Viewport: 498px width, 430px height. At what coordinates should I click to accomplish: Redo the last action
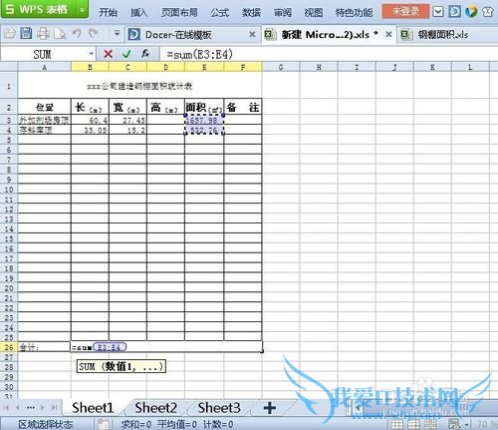pyautogui.click(x=94, y=34)
